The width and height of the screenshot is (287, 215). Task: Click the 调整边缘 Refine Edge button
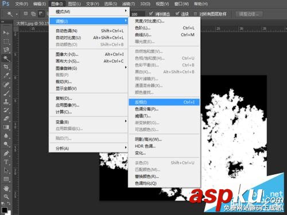click(x=249, y=14)
